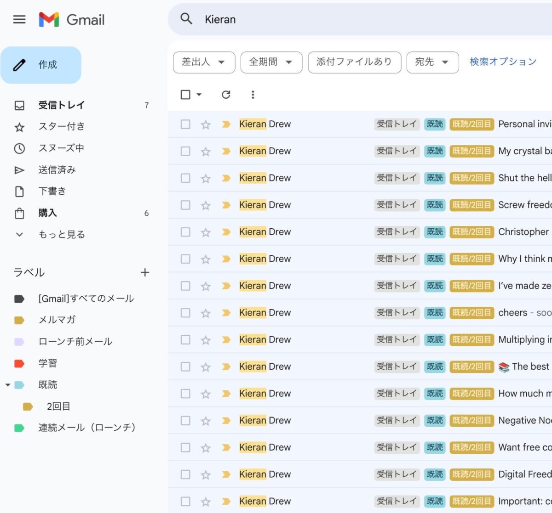
Task: Click the 作成 compose button
Action: tap(41, 65)
